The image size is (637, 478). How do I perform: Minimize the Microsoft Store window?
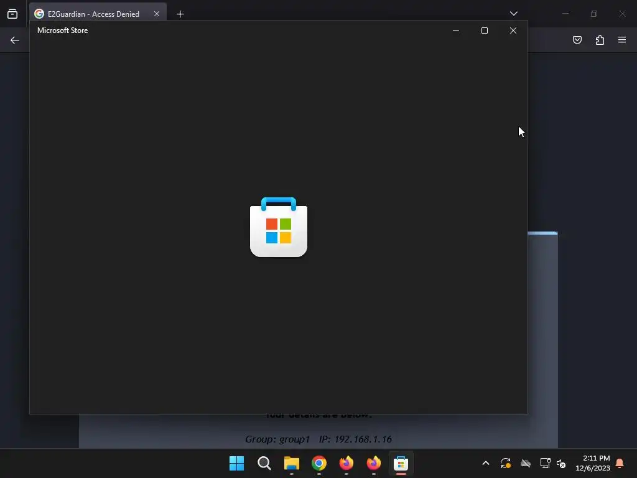click(456, 30)
